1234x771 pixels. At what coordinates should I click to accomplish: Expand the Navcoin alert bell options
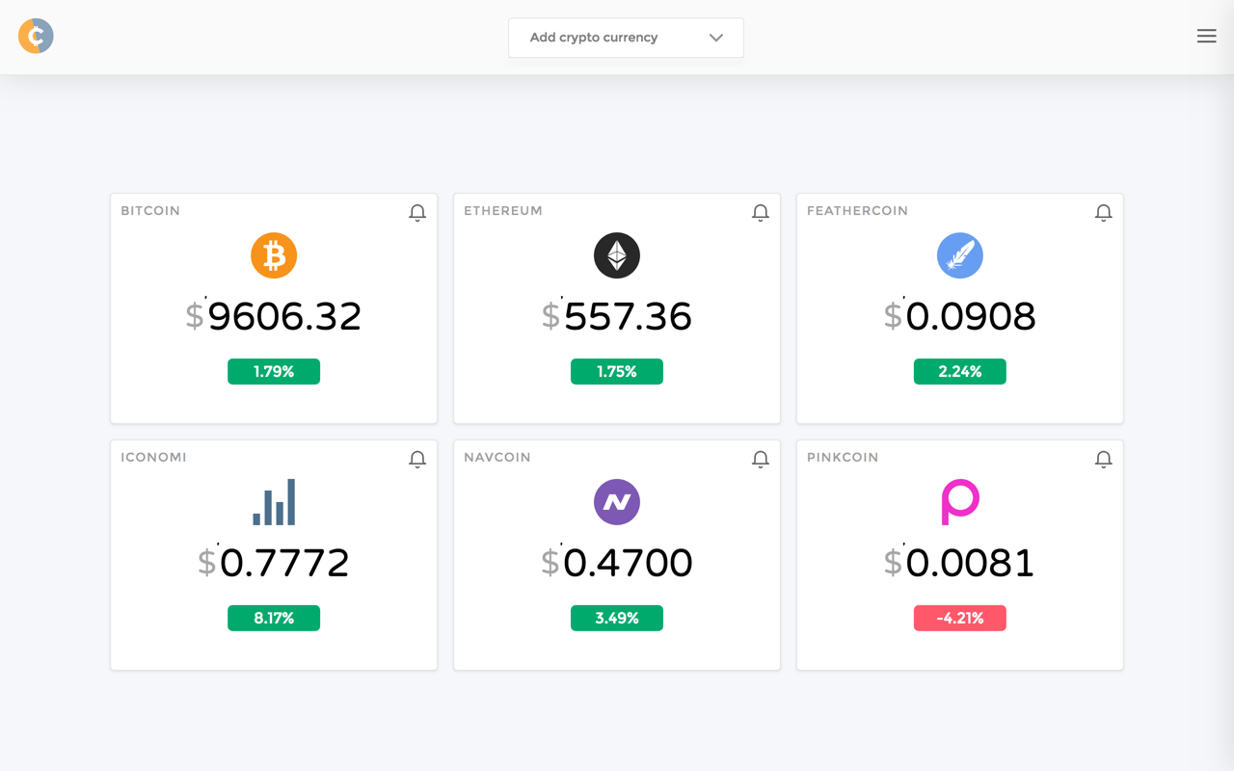761,460
